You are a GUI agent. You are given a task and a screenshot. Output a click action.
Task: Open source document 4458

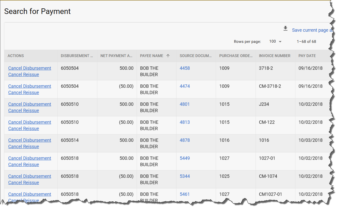pyautogui.click(x=185, y=68)
